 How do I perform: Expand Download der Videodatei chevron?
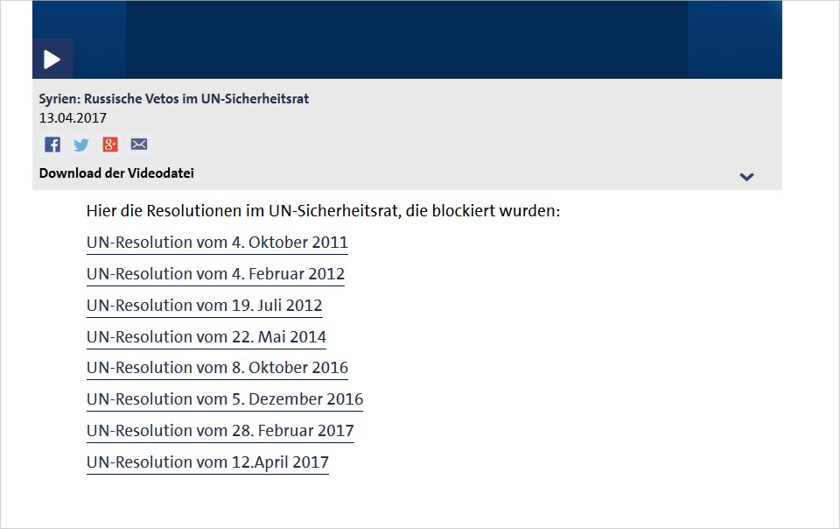tap(746, 176)
